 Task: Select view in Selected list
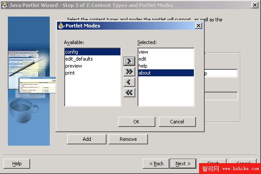coord(166,52)
